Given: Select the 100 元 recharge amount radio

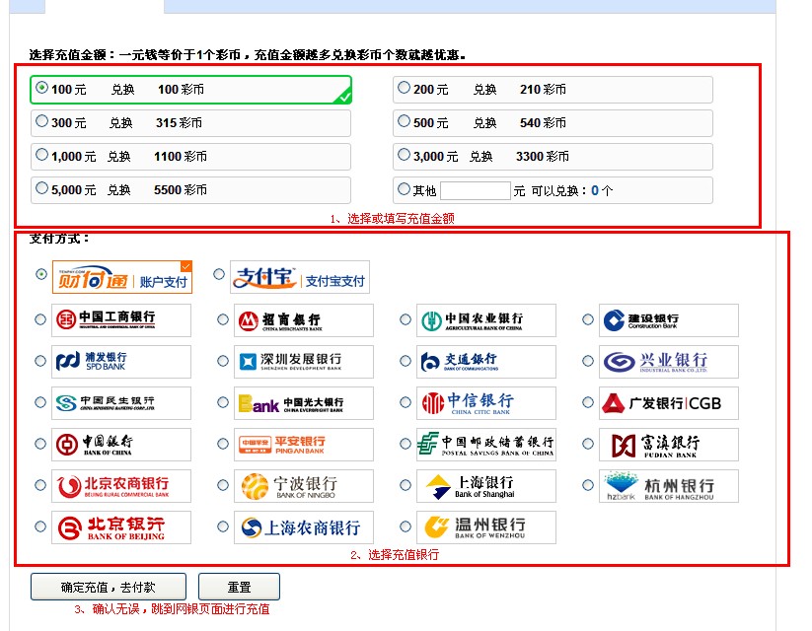Looking at the screenshot, I should (42, 88).
